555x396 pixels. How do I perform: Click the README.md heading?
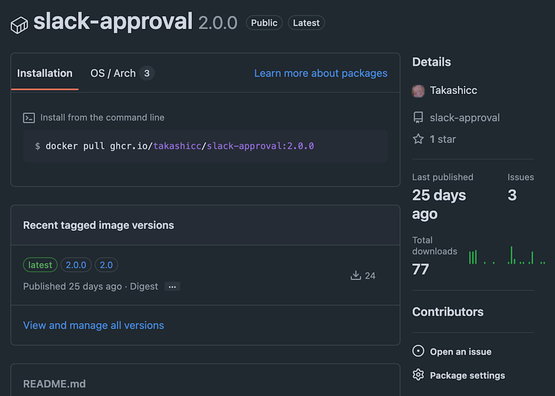(x=55, y=384)
